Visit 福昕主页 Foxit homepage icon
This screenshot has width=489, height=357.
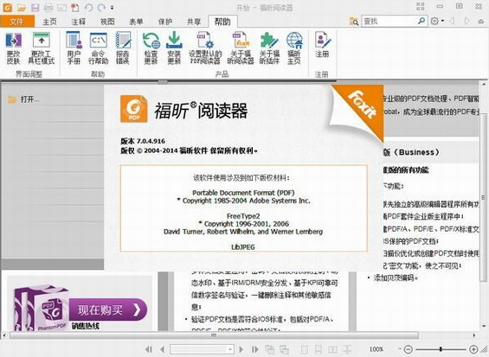294,48
